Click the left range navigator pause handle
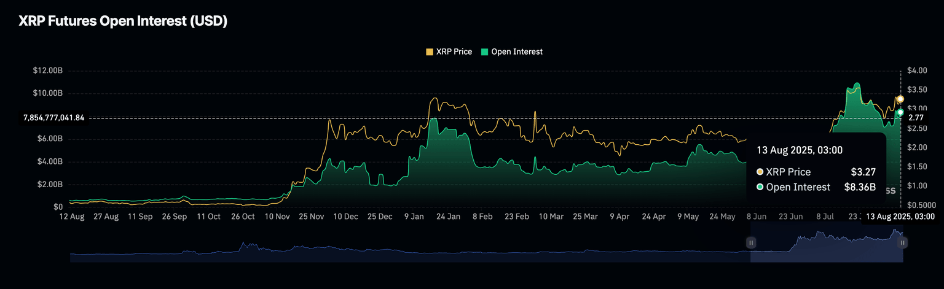944x289 pixels. tap(750, 243)
